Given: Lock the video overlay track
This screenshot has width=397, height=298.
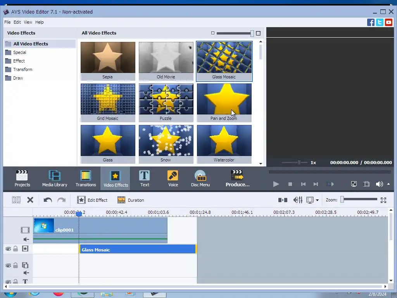Looking at the screenshot, I should (16, 265).
